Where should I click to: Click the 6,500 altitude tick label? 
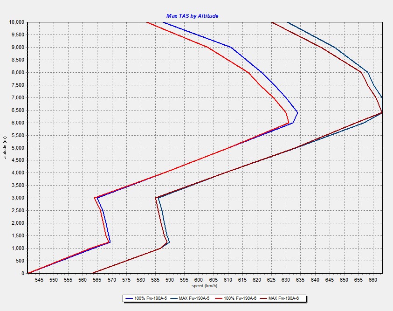pyautogui.click(x=18, y=110)
